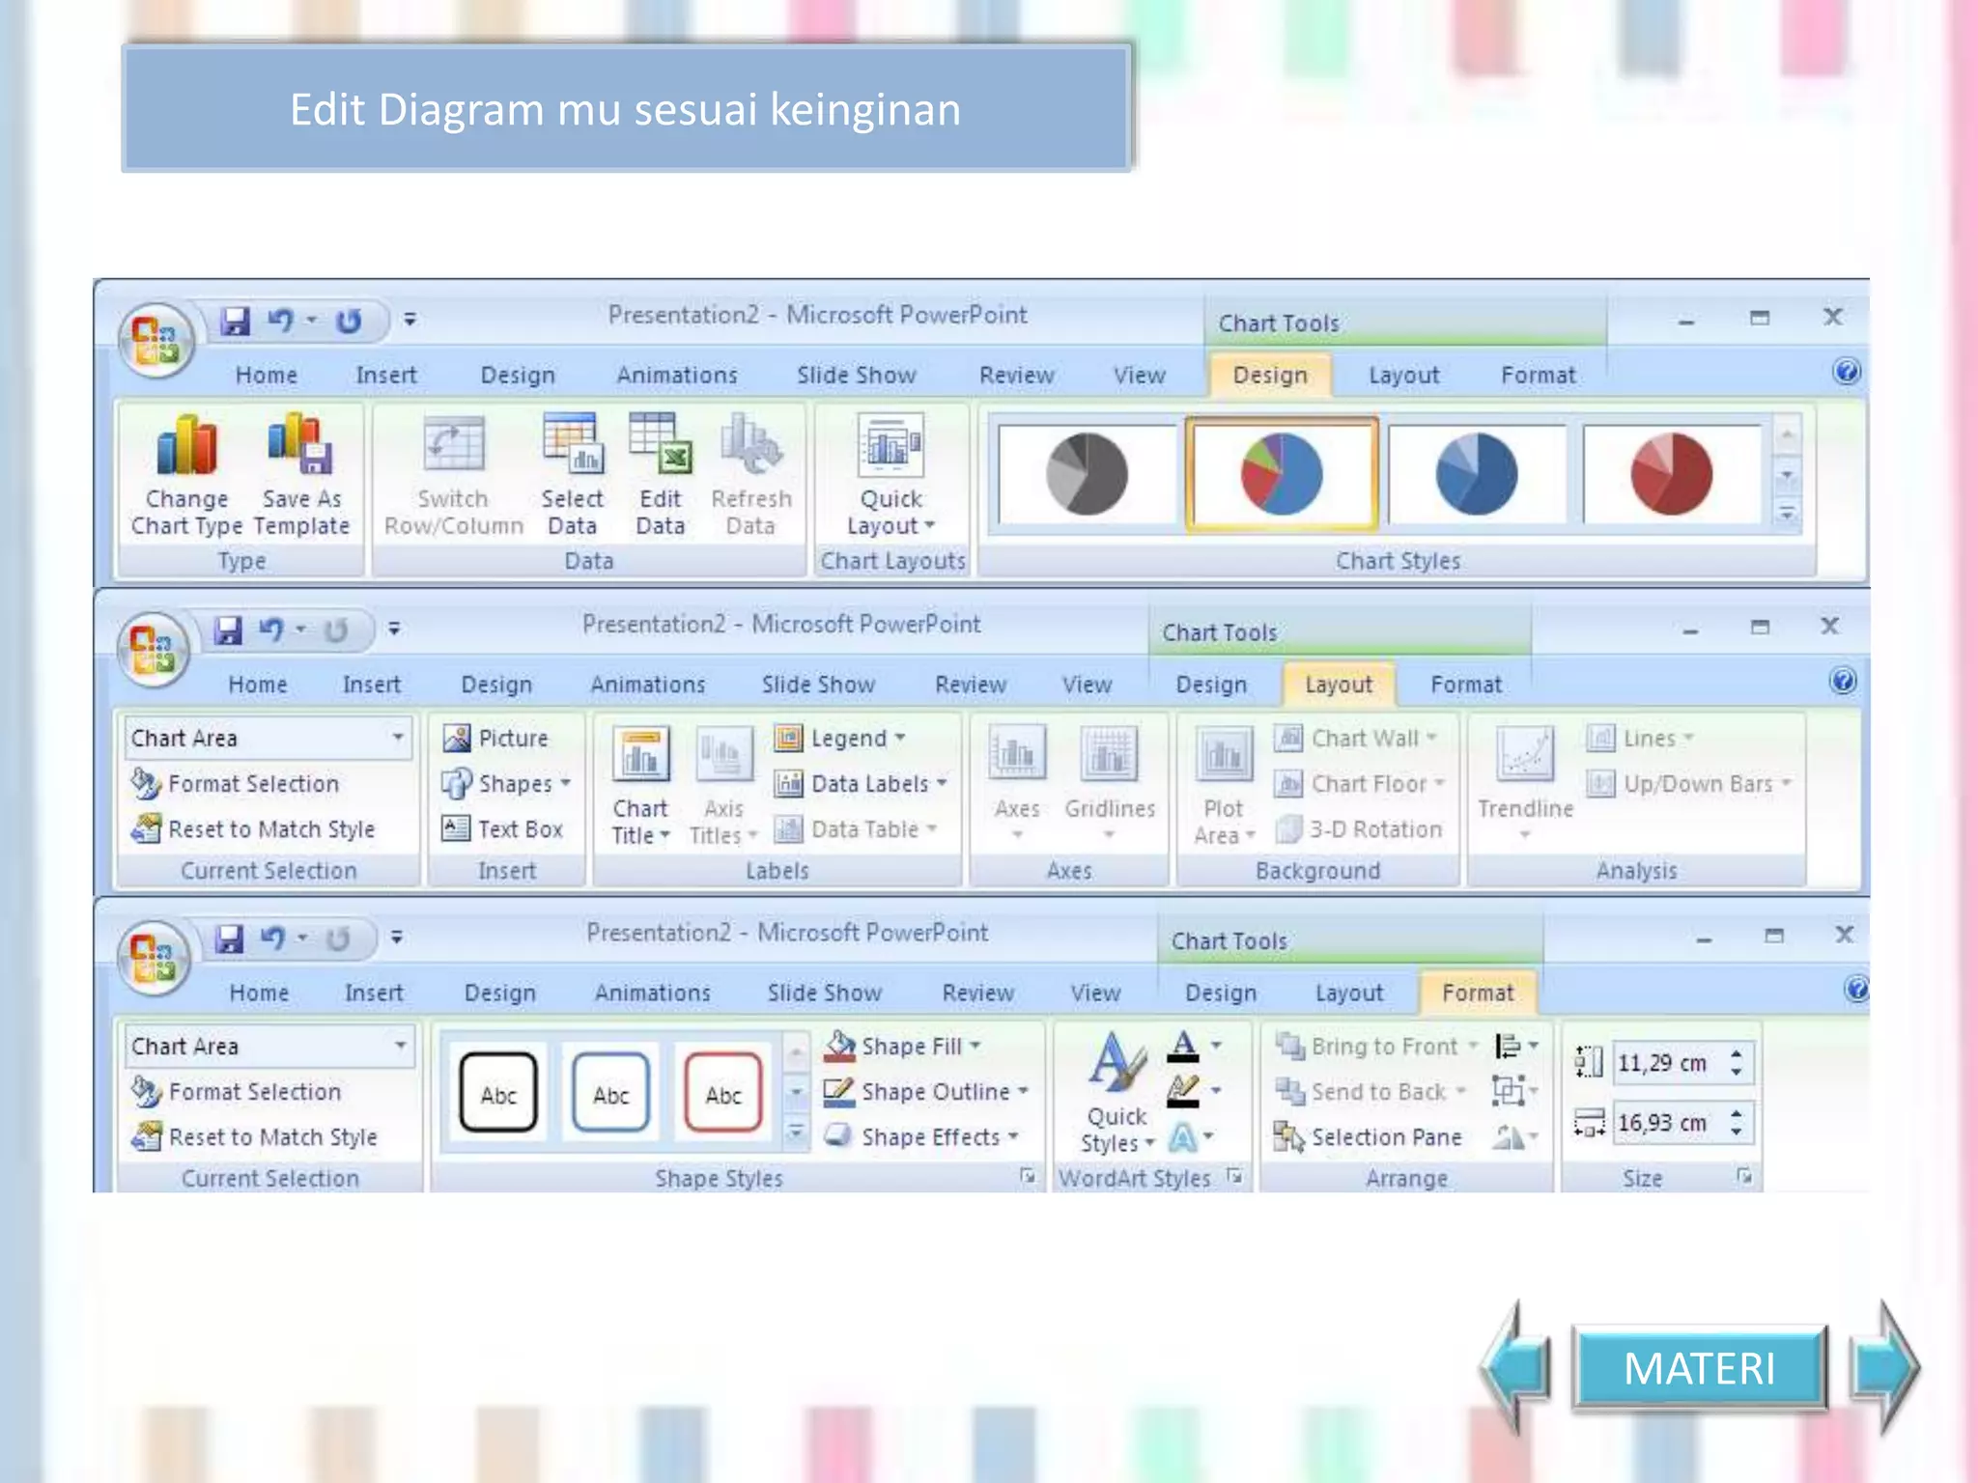The width and height of the screenshot is (1978, 1483).
Task: Click the Chart Wall option
Action: [1357, 739]
